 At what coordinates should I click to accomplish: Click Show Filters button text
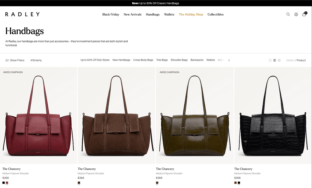[17, 60]
